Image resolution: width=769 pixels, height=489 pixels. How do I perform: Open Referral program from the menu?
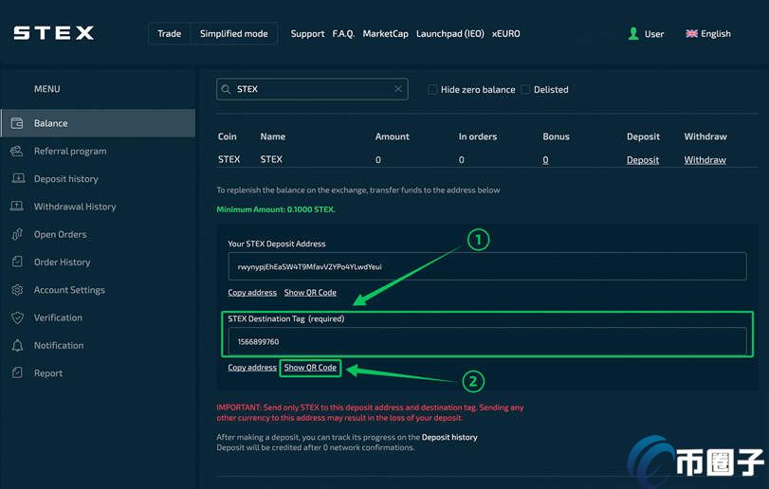(70, 151)
